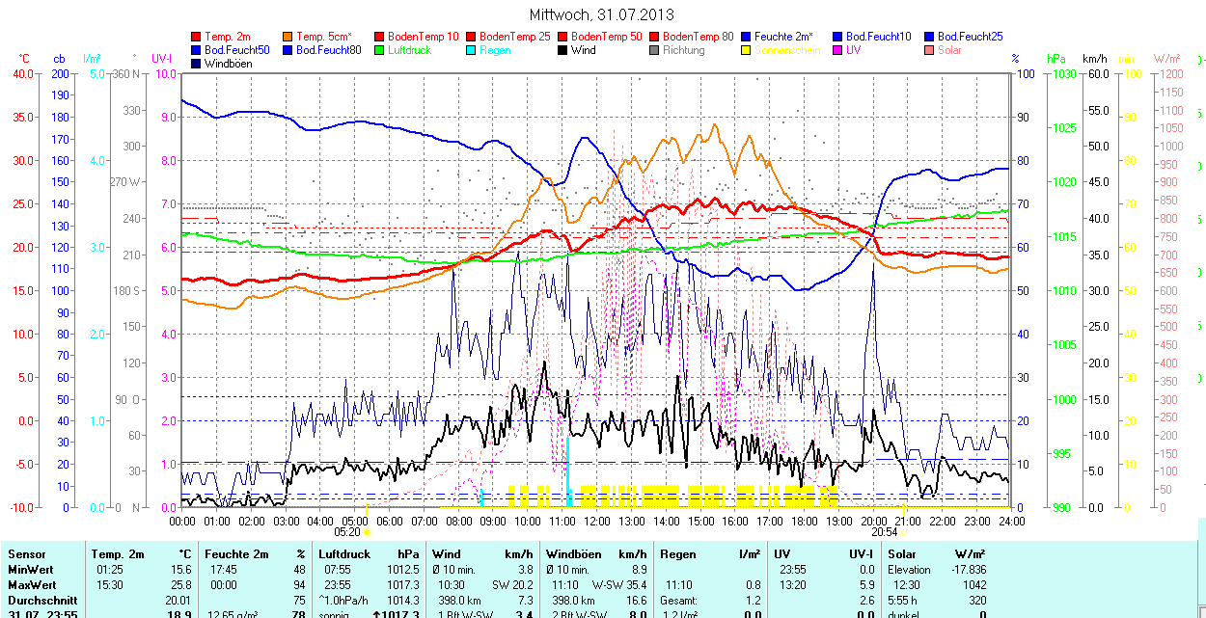
Task: Click the green Luftdruck legend square
Action: (x=379, y=50)
